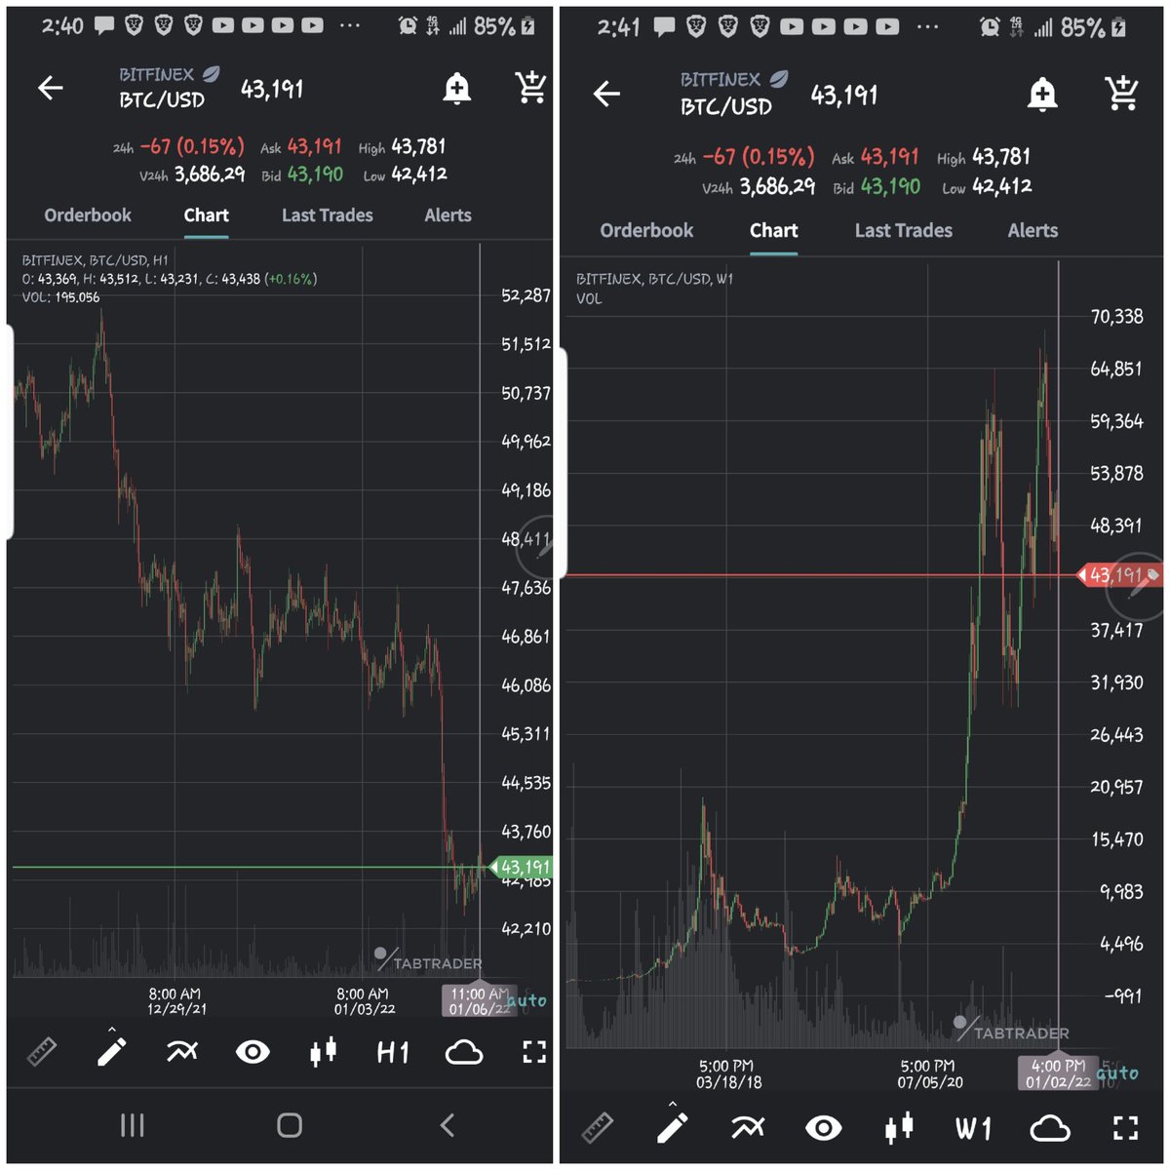Open Alerts tab in right screenshot

click(x=1033, y=231)
